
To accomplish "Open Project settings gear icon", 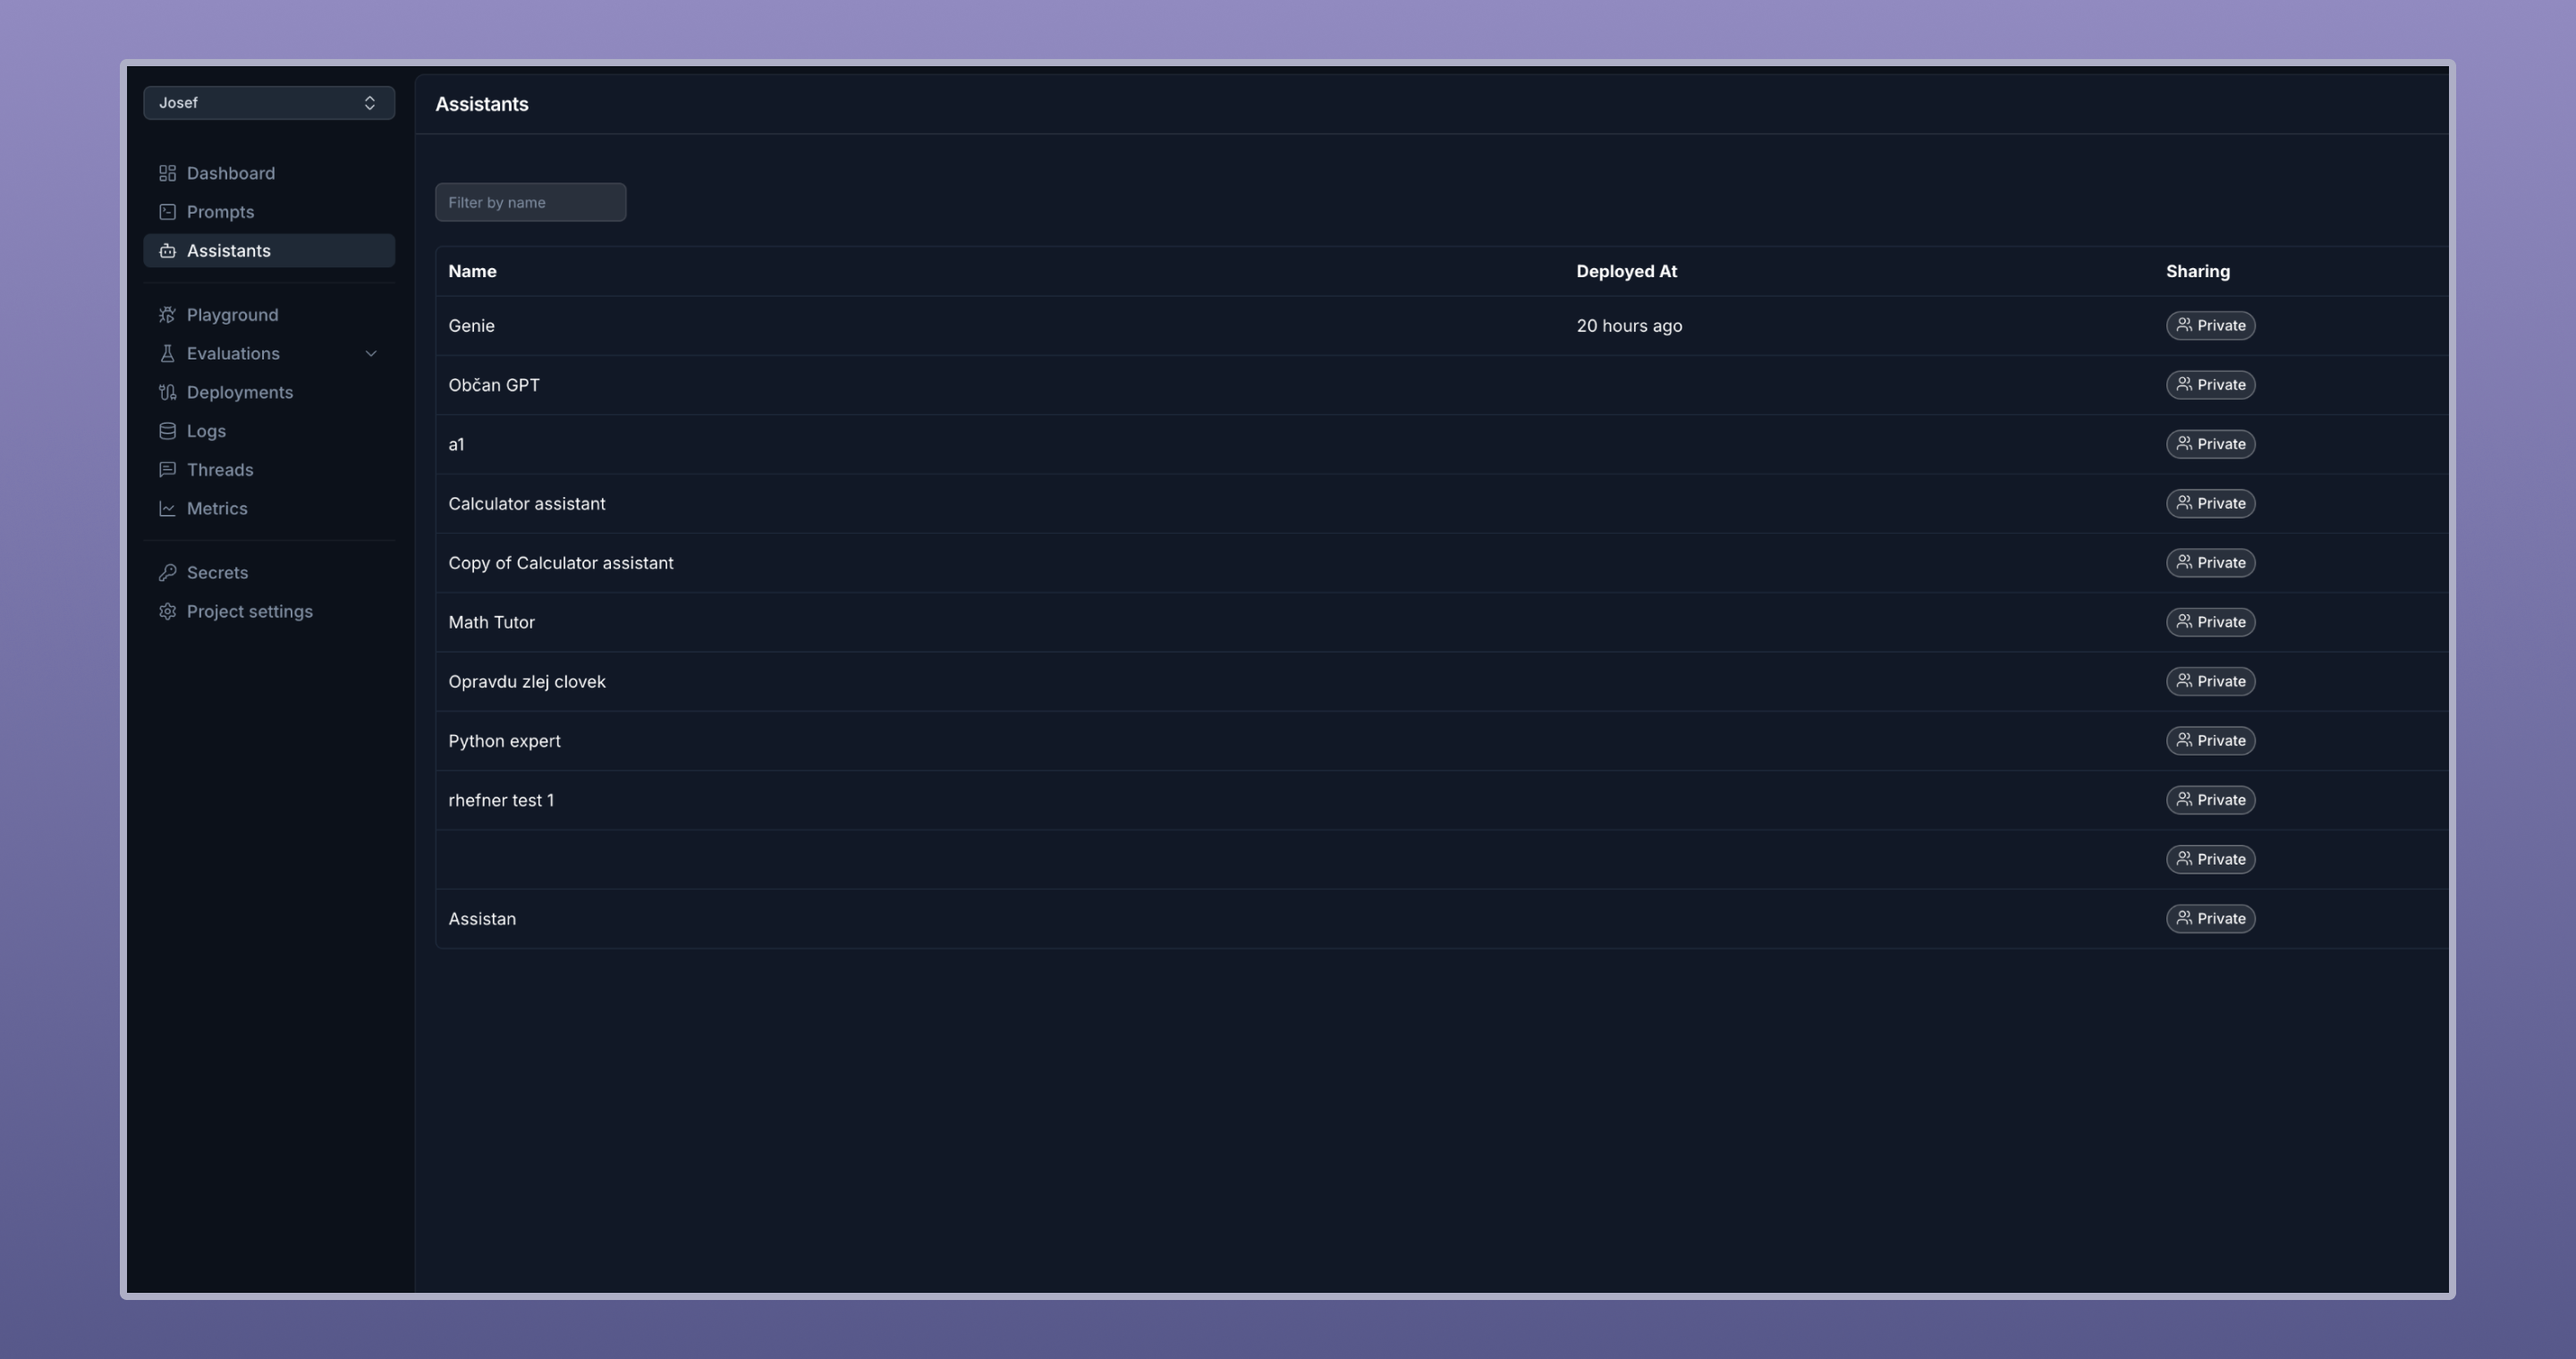I will tap(167, 611).
